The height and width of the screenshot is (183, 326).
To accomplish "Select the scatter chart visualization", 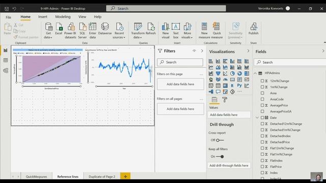I will click(x=225, y=73).
